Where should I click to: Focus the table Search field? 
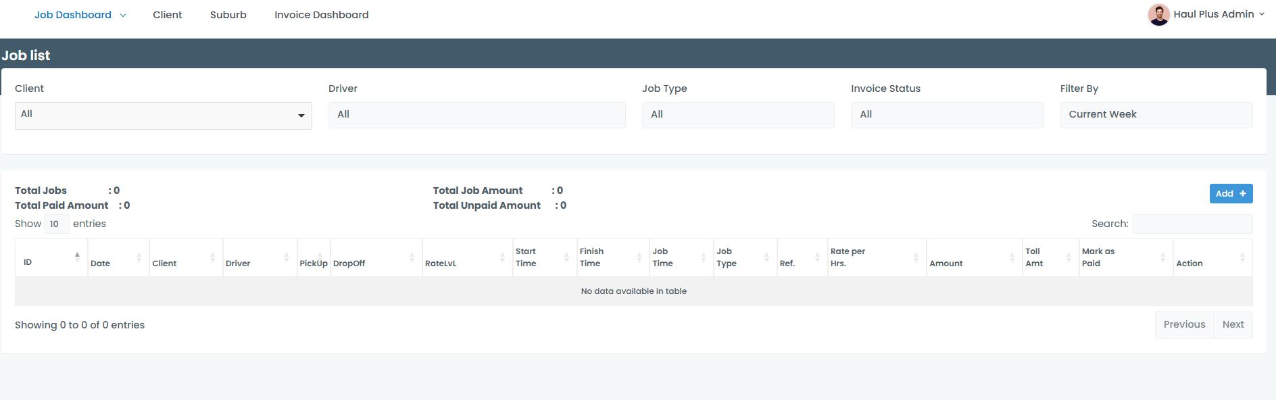1192,224
